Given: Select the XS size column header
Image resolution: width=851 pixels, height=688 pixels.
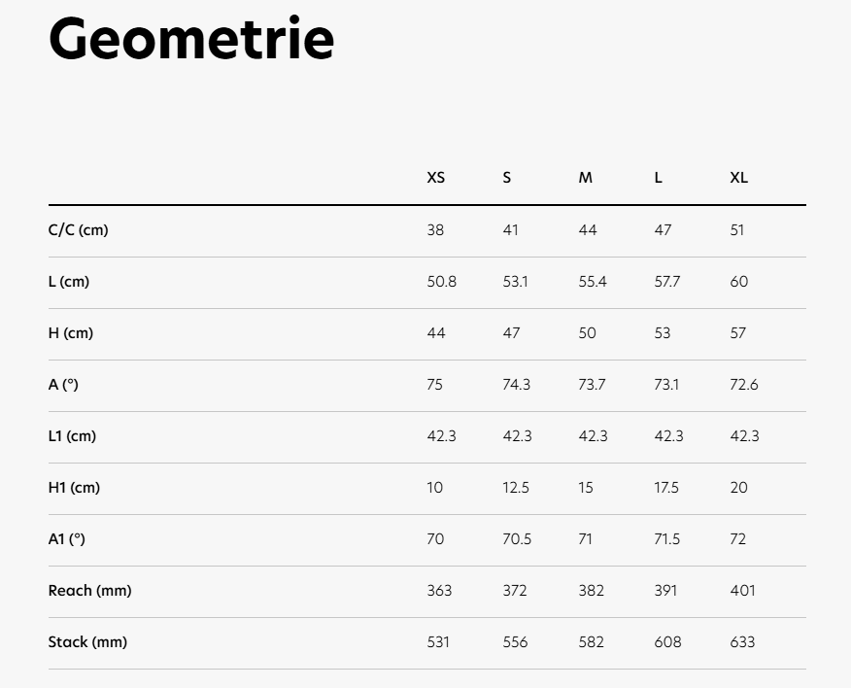Looking at the screenshot, I should (x=436, y=178).
